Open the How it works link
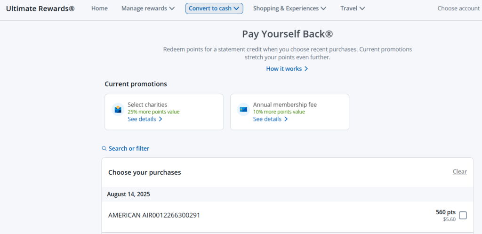The image size is (482, 234). (x=287, y=69)
